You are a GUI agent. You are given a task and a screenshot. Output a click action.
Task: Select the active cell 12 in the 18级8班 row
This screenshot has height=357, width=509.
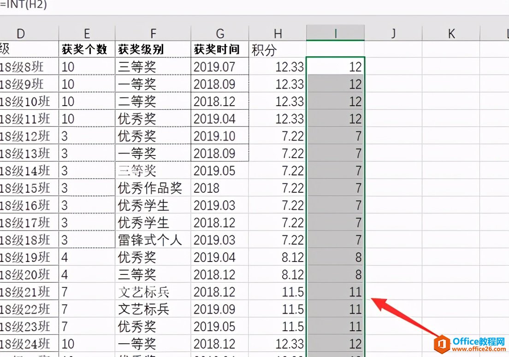pyautogui.click(x=335, y=66)
